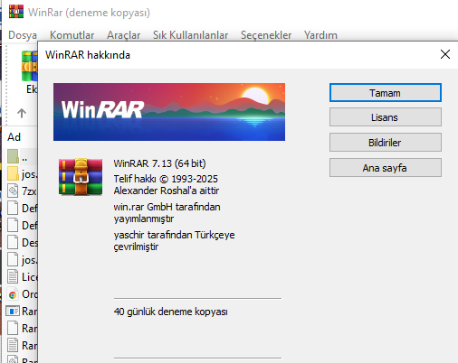Open the Yardım menu
This screenshot has height=363, width=458.
point(320,35)
